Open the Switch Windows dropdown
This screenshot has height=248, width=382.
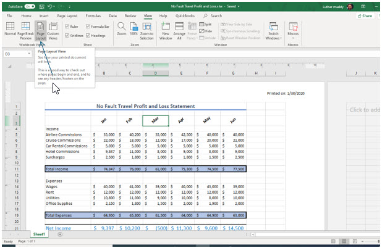pos(273,31)
